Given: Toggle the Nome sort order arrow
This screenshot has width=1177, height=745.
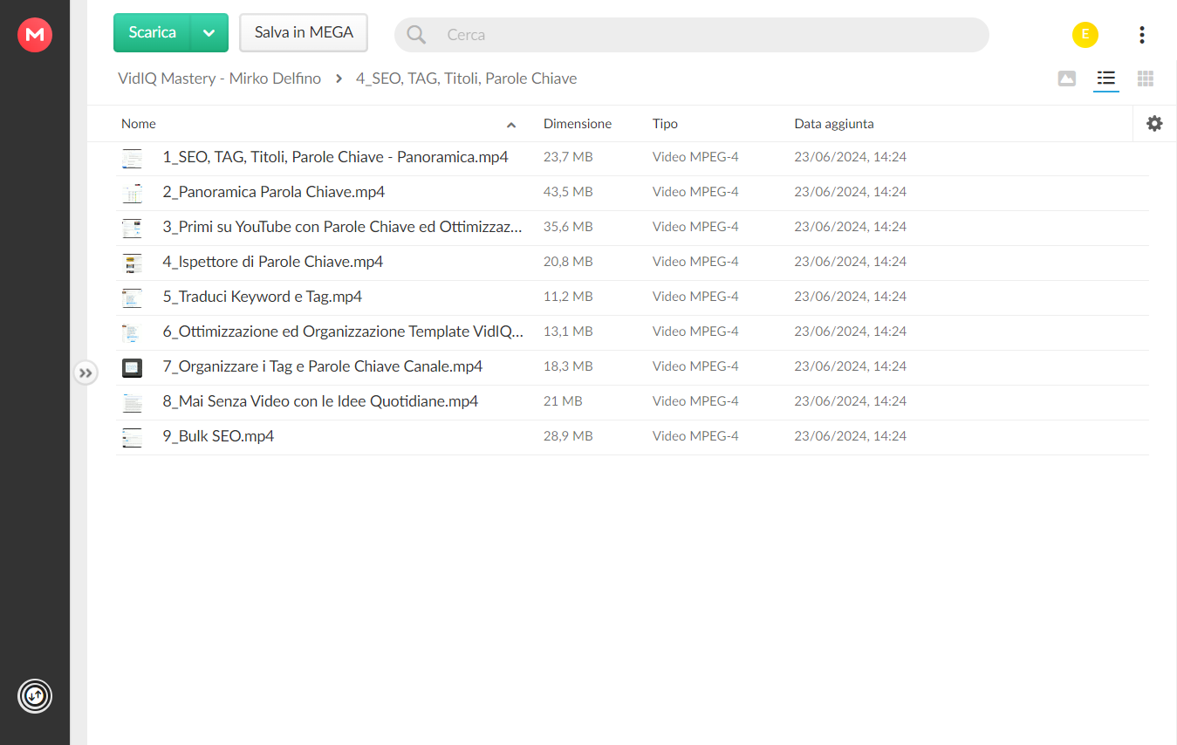Looking at the screenshot, I should click(x=511, y=125).
